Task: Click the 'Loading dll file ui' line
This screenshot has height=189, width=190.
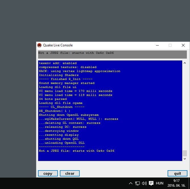Action: coord(58,87)
